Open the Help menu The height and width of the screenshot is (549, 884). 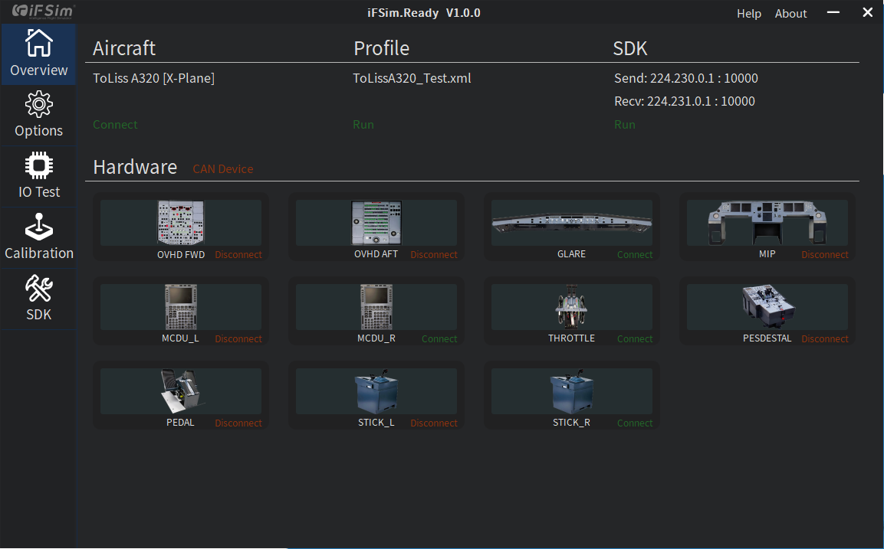coord(749,14)
